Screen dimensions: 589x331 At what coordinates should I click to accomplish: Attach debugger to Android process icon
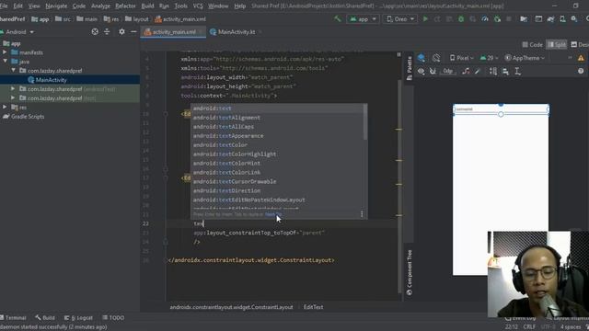[497, 18]
